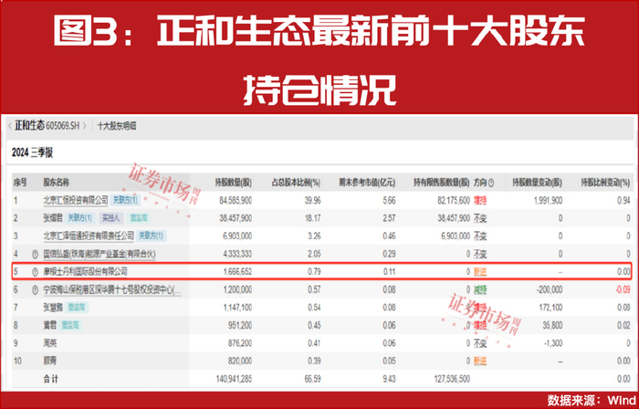Open shareholder 摩根士丹利国际股份有限公司
Image resolution: width=639 pixels, height=409 pixels.
85,272
